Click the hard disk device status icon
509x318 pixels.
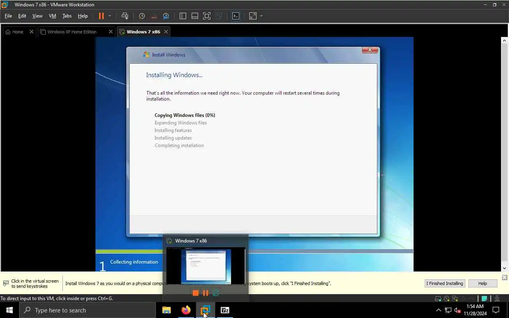point(438,299)
